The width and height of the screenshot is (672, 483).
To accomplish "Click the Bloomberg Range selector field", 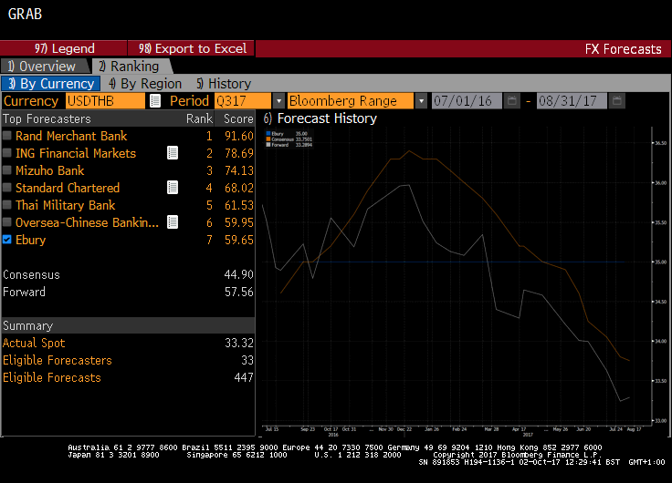I will (350, 101).
